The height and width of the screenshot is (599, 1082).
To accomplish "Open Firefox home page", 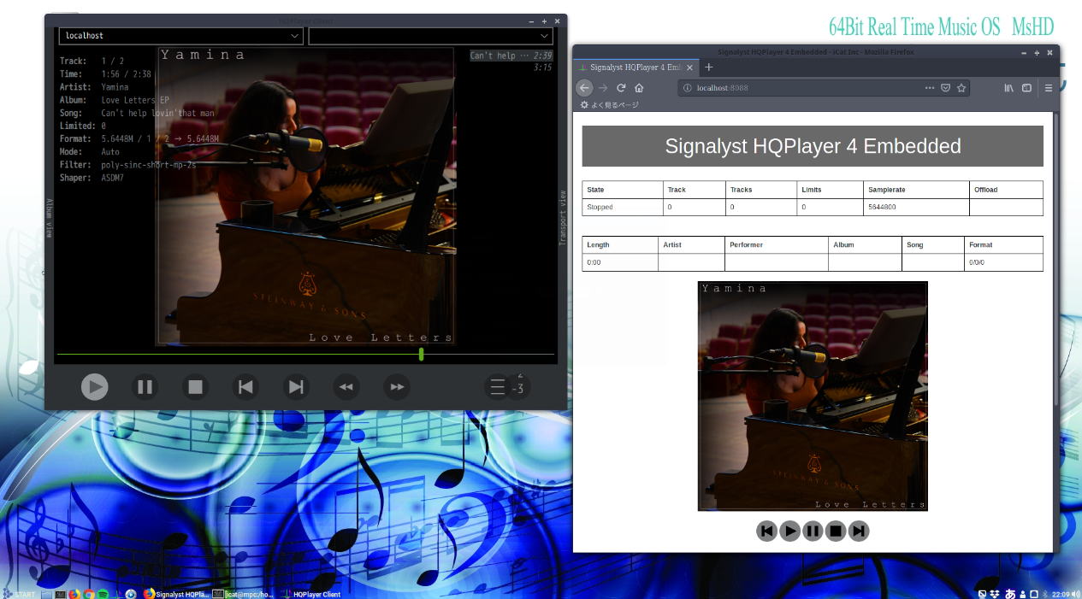I will pyautogui.click(x=639, y=87).
